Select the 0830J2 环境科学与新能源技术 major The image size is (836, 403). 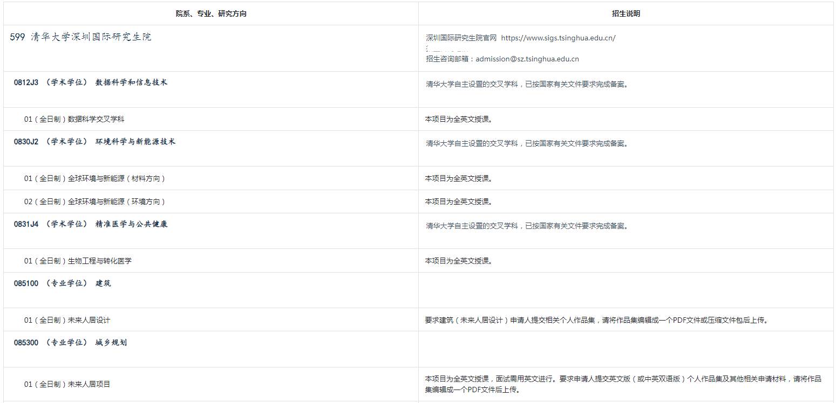point(94,142)
